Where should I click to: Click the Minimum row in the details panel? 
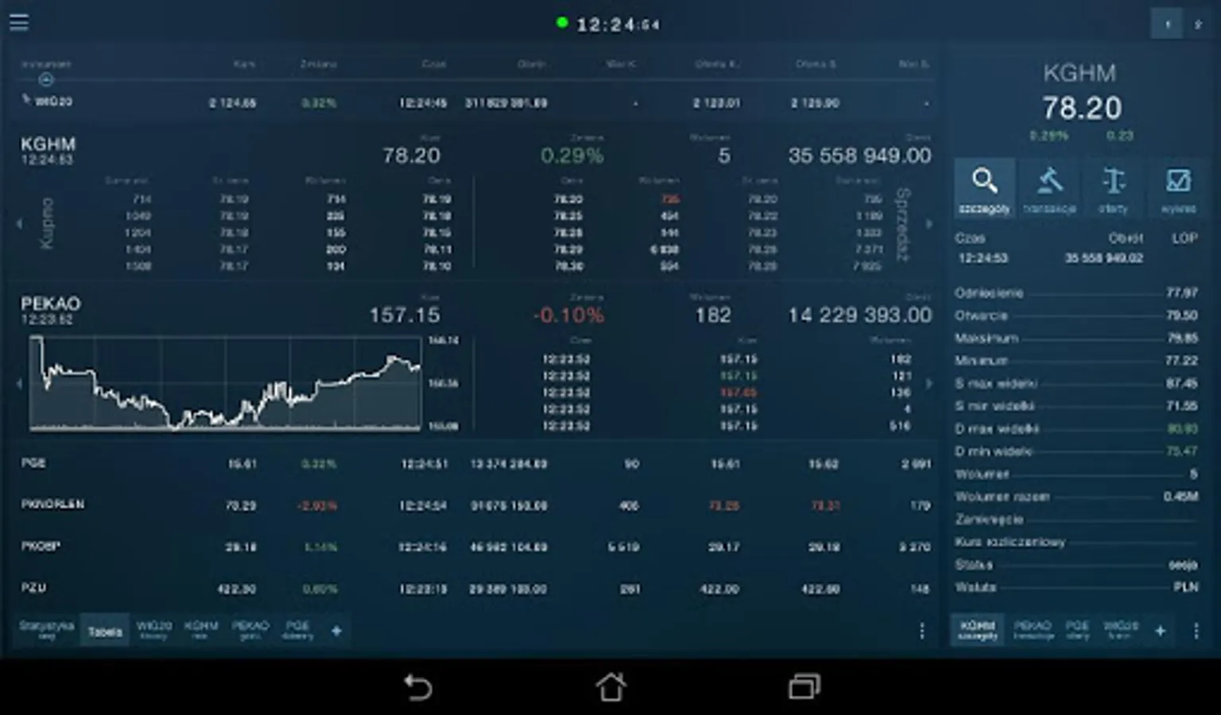point(1076,361)
